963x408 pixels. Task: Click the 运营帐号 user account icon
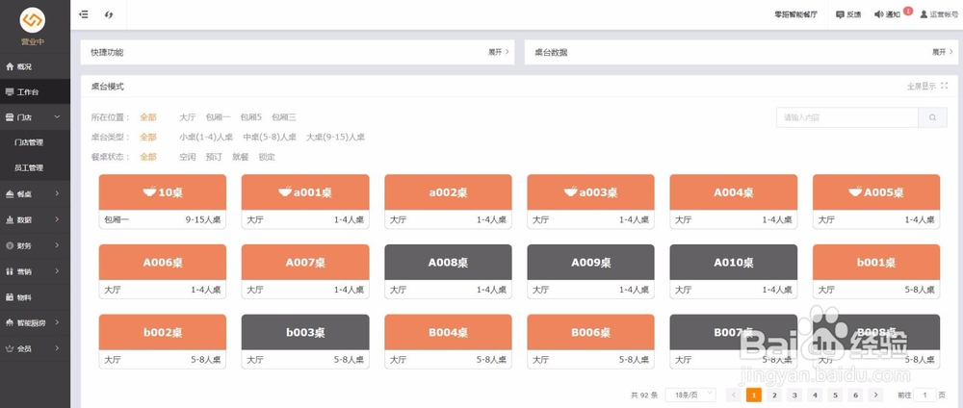pos(924,14)
